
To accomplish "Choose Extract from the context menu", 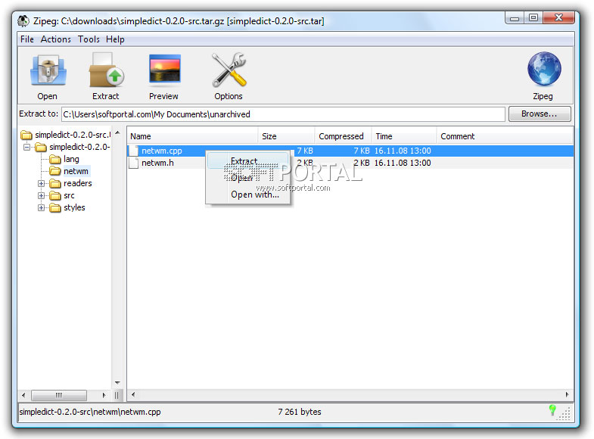I will (248, 161).
